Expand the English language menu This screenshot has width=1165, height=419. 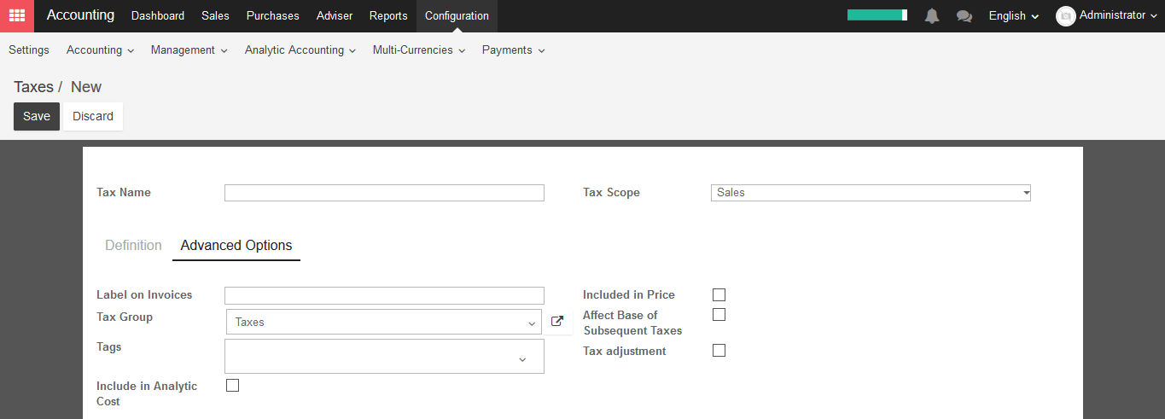1014,16
